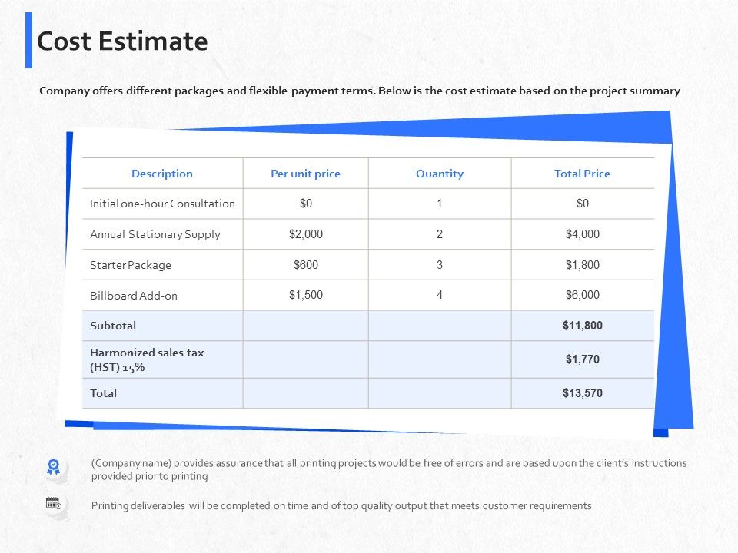The image size is (738, 553).
Task: Select the $600 per unit price
Action: 306,265
